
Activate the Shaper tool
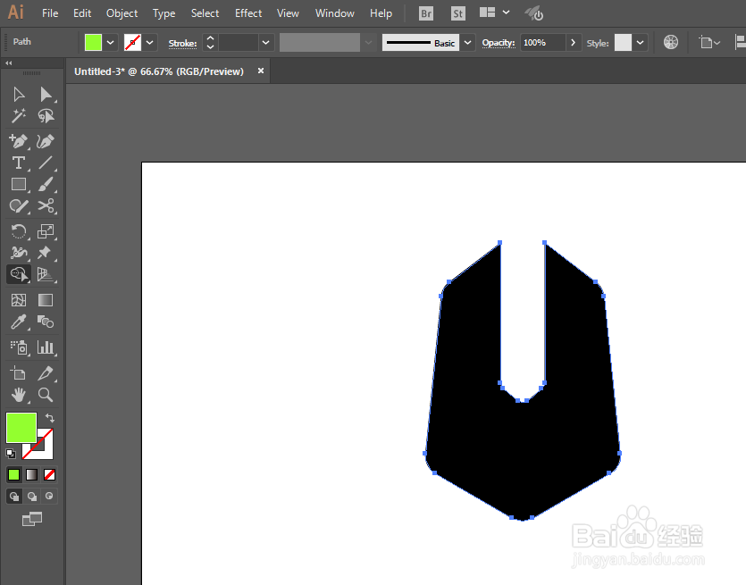tap(19, 206)
